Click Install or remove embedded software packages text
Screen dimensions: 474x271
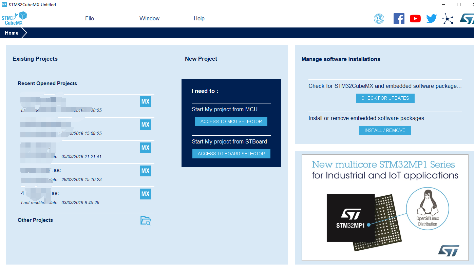(366, 118)
